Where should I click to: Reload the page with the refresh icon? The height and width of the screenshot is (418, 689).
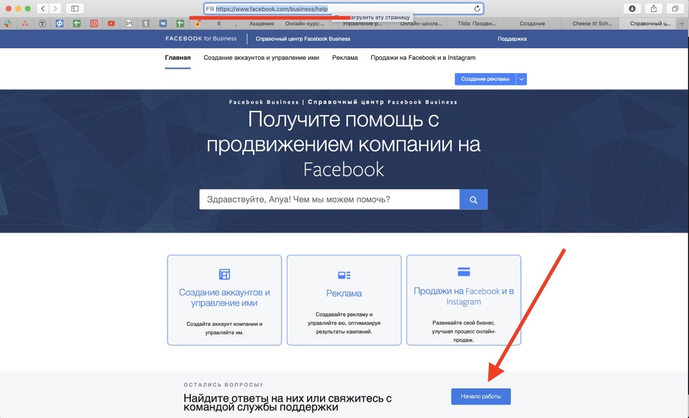point(477,9)
